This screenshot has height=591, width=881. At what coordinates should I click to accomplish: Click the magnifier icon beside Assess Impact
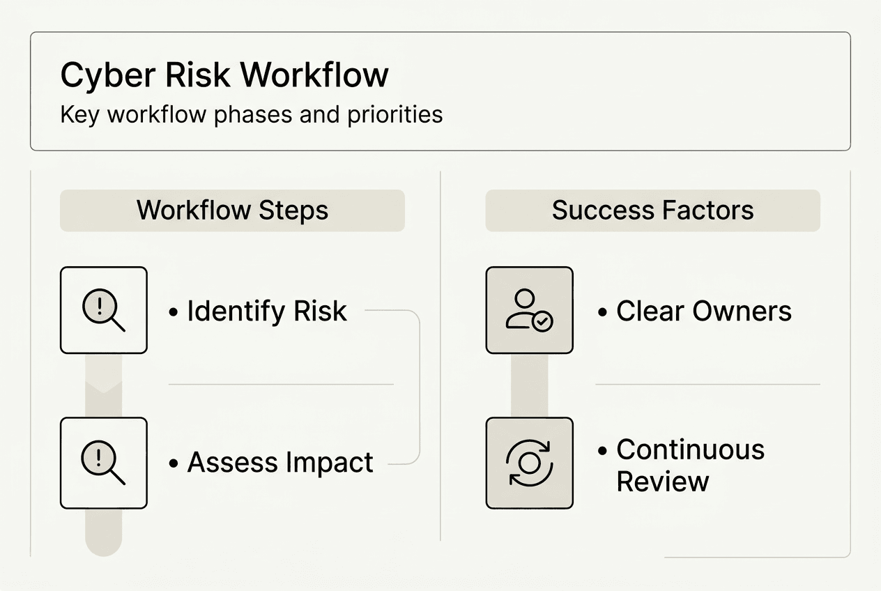[x=104, y=463]
